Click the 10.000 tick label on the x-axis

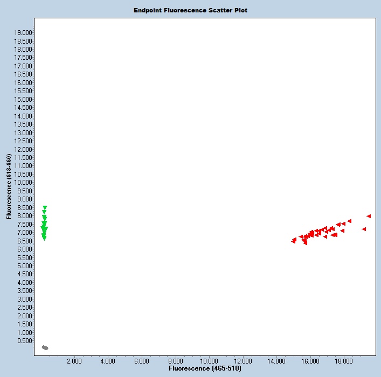209,361
